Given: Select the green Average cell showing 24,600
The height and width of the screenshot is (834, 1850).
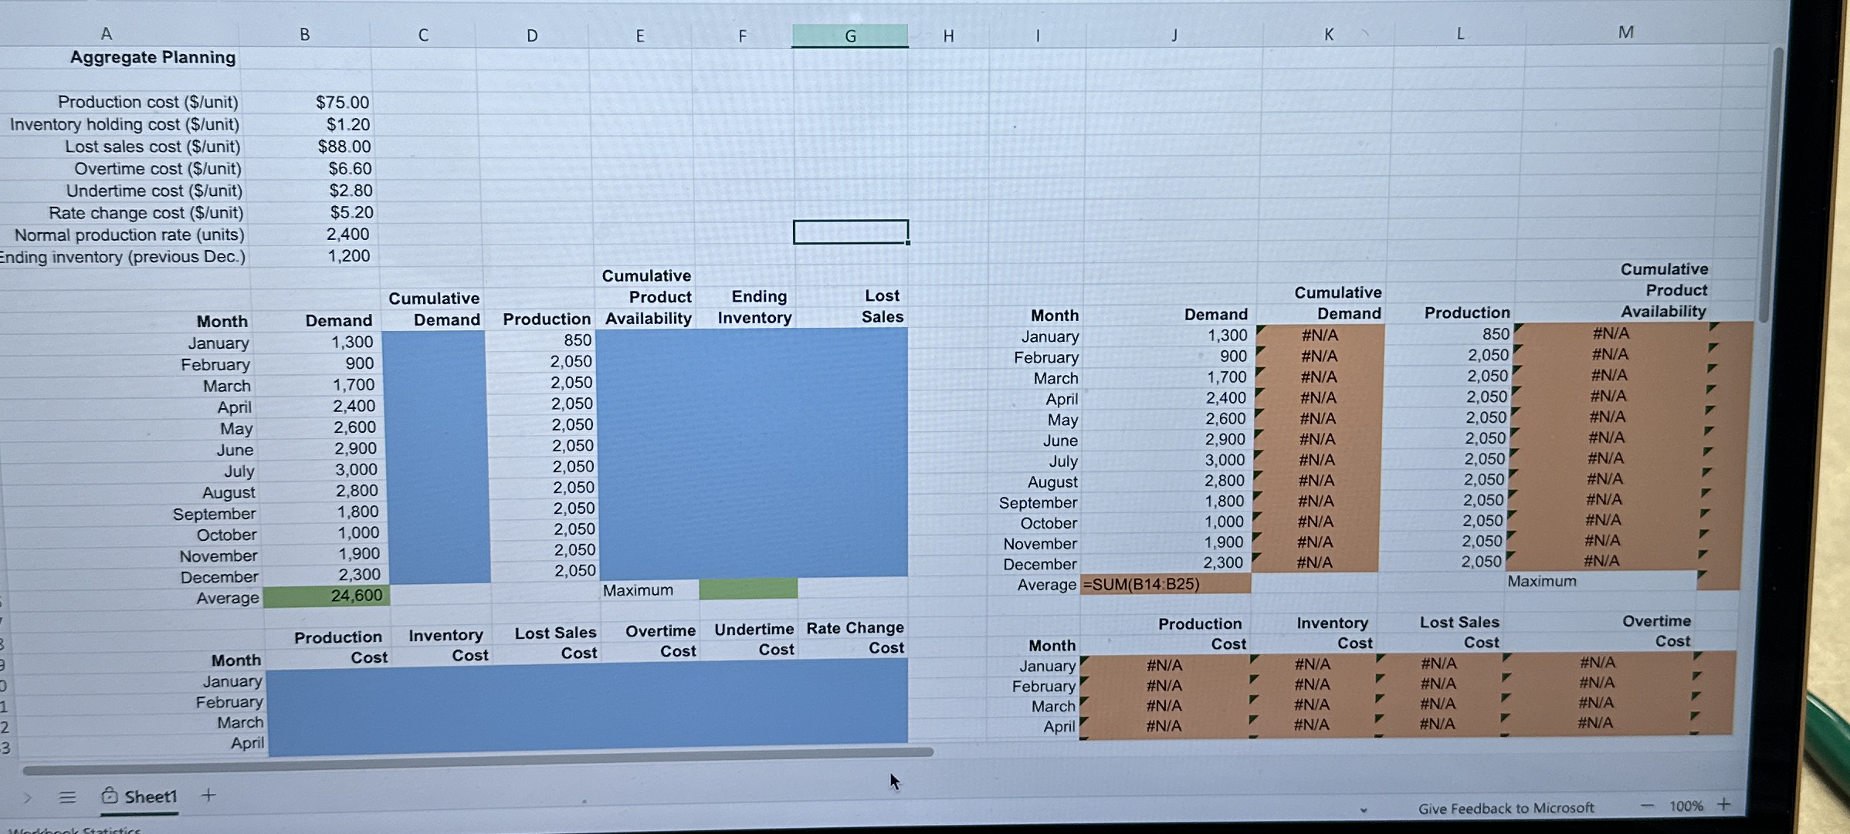Looking at the screenshot, I should [324, 595].
